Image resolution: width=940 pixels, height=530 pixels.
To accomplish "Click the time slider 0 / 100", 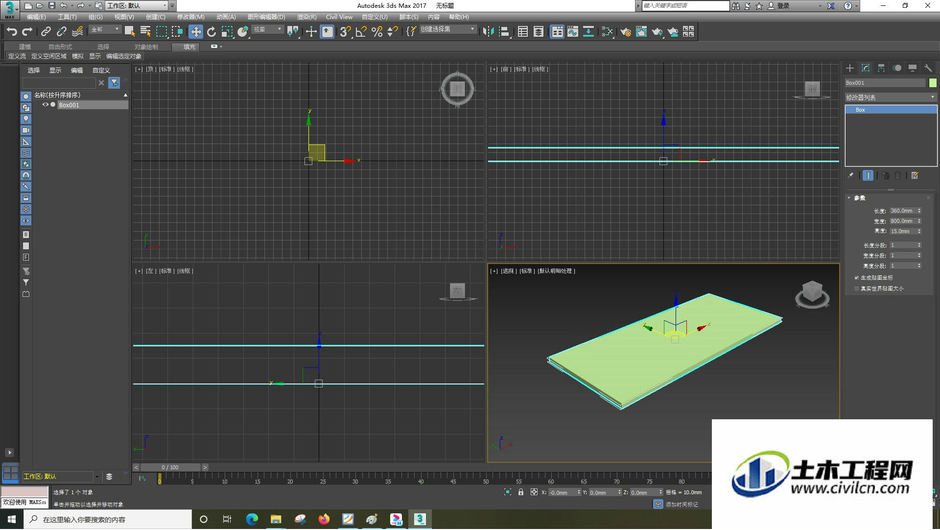I will pos(170,468).
